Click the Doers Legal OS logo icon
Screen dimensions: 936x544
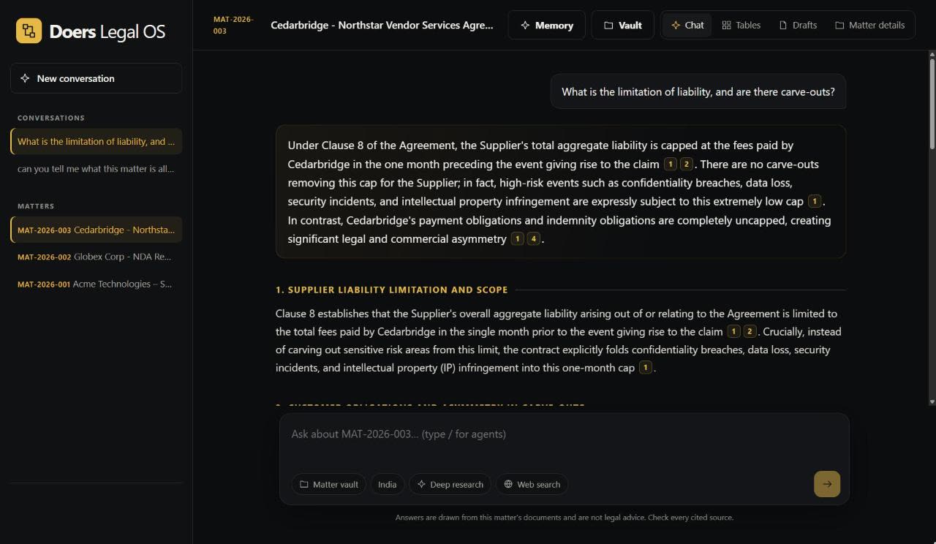click(x=29, y=31)
